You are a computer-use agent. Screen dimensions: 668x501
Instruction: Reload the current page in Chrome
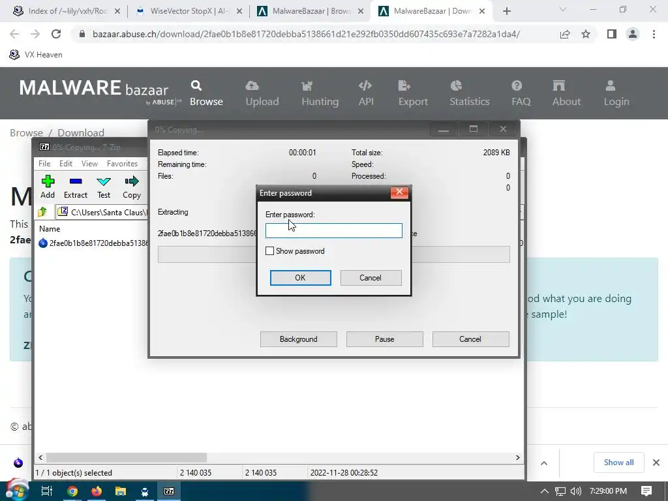[56, 34]
